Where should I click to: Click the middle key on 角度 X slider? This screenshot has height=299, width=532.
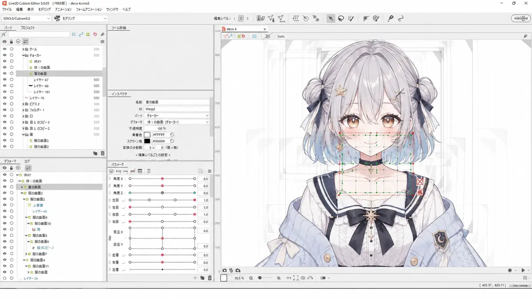coord(163,179)
